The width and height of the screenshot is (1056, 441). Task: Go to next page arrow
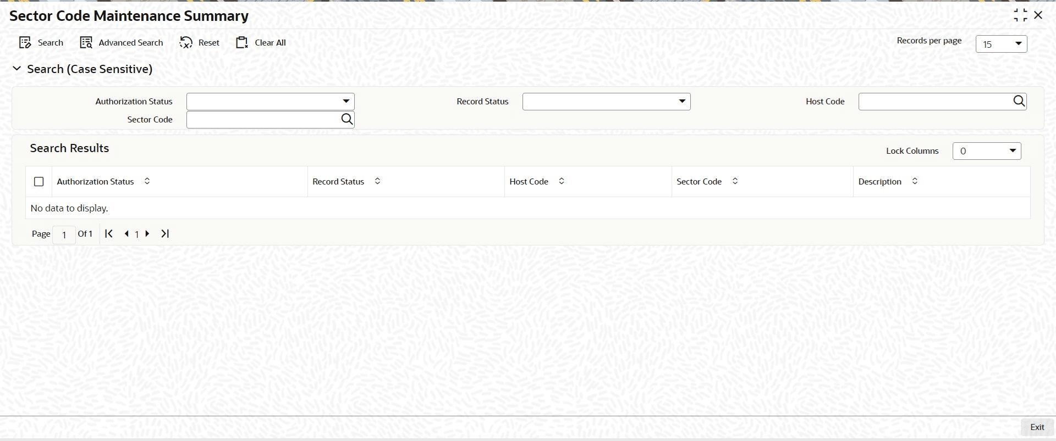coord(147,234)
